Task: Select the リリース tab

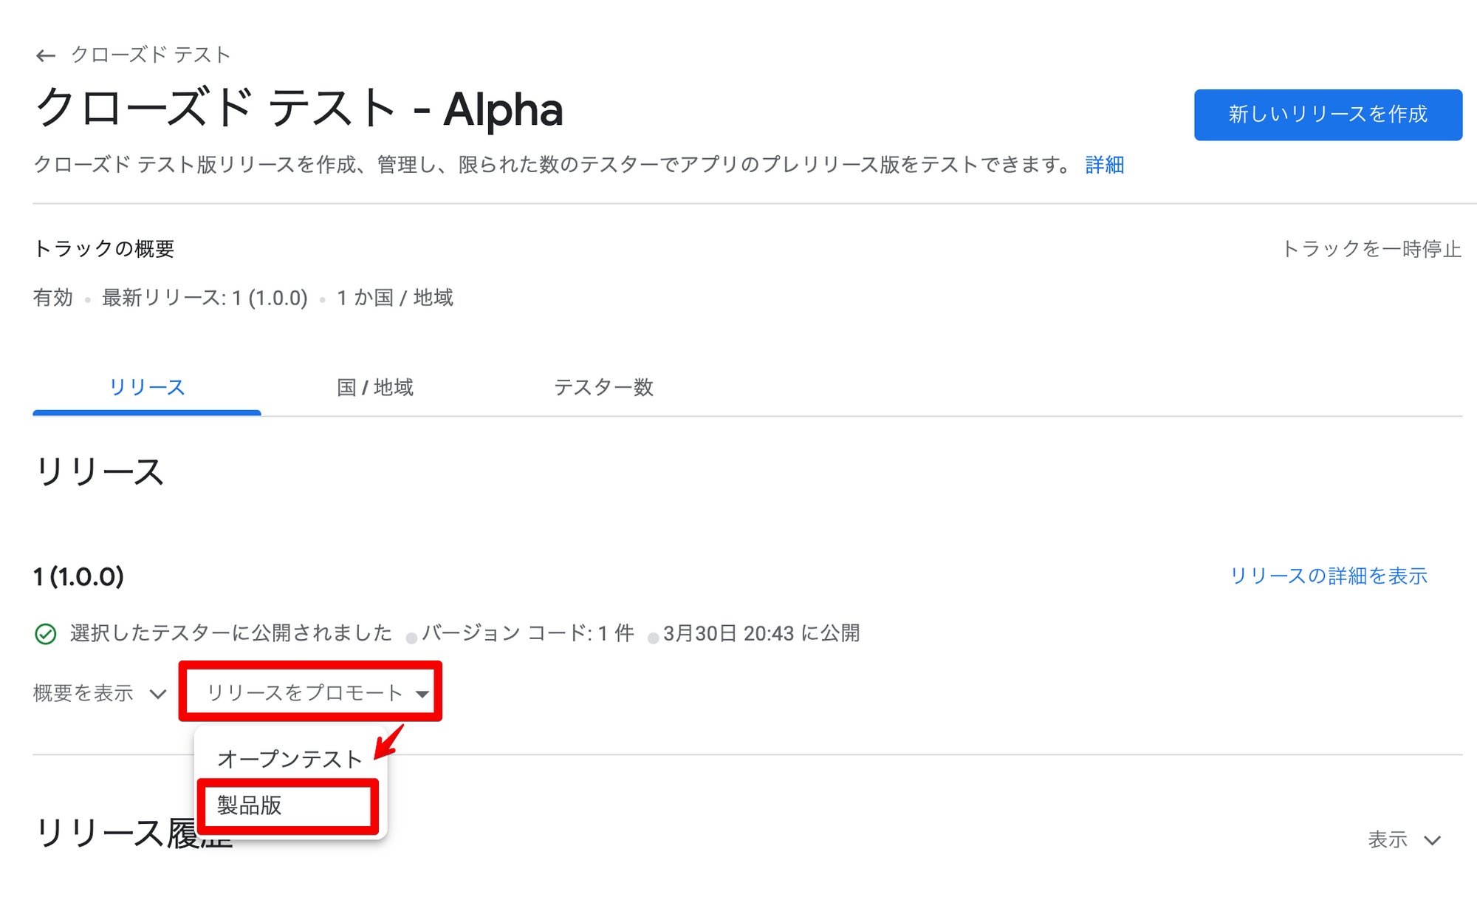Action: click(x=146, y=387)
